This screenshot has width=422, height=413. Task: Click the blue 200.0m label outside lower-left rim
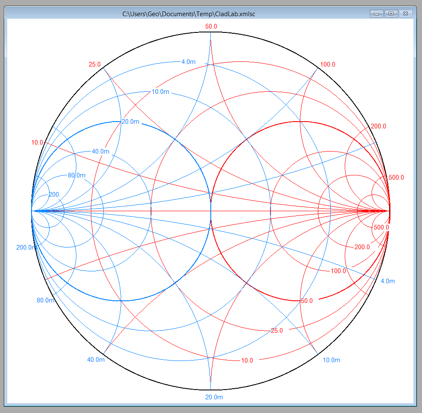pyautogui.click(x=26, y=247)
